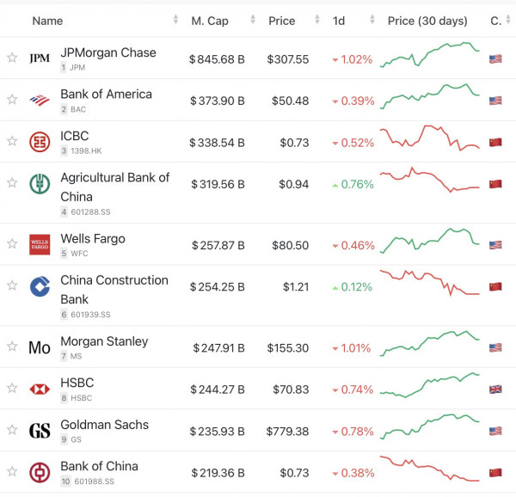Click the JPMorgan Chase logo icon
The width and height of the screenshot is (516, 497).
tap(40, 58)
